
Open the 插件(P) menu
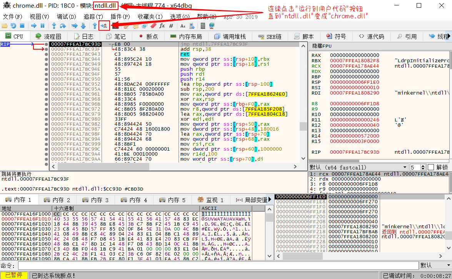pos(120,17)
